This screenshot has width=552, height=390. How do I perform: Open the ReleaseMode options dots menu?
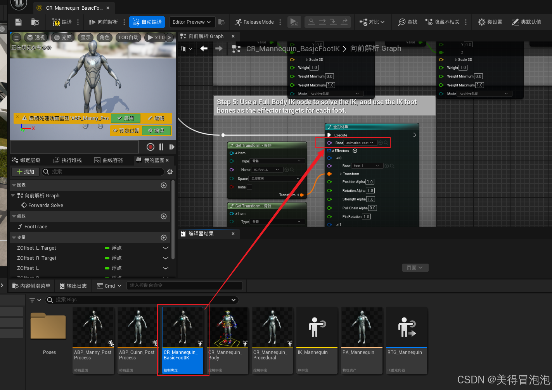[280, 22]
